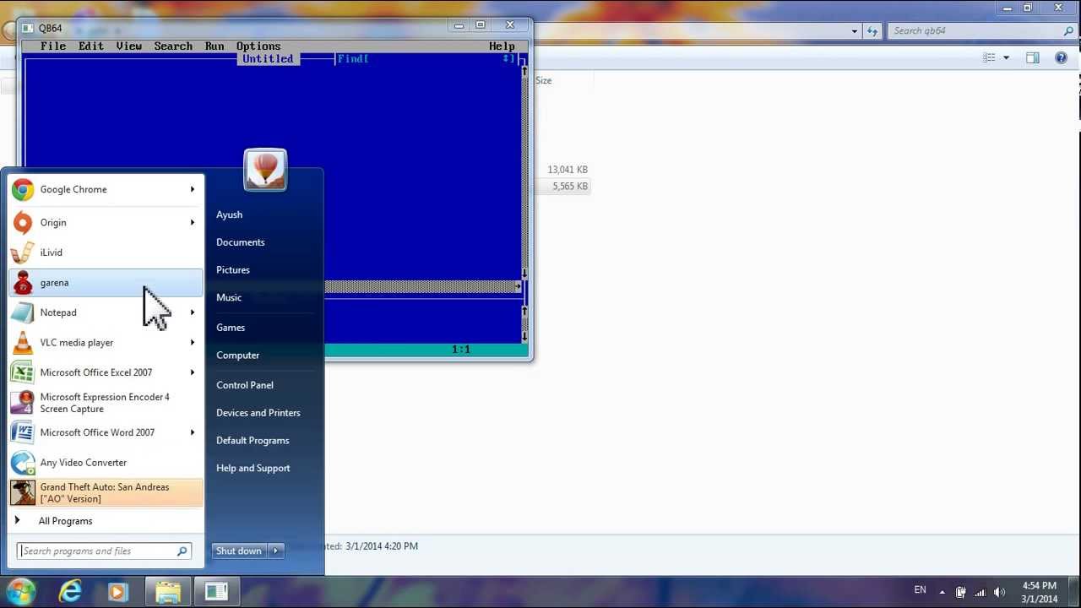Open Devices and Printers
The image size is (1081, 608).
(x=258, y=413)
